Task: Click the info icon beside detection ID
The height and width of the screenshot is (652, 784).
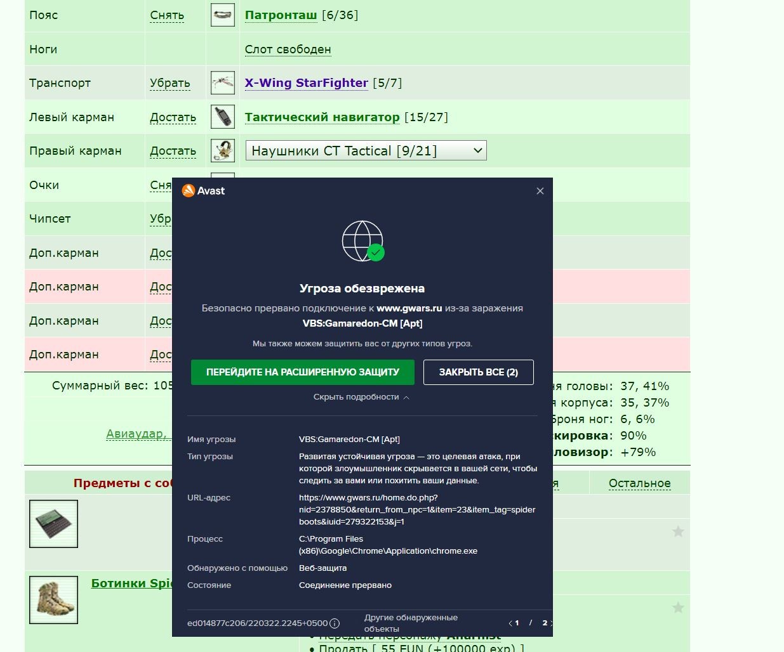Action: pos(335,623)
